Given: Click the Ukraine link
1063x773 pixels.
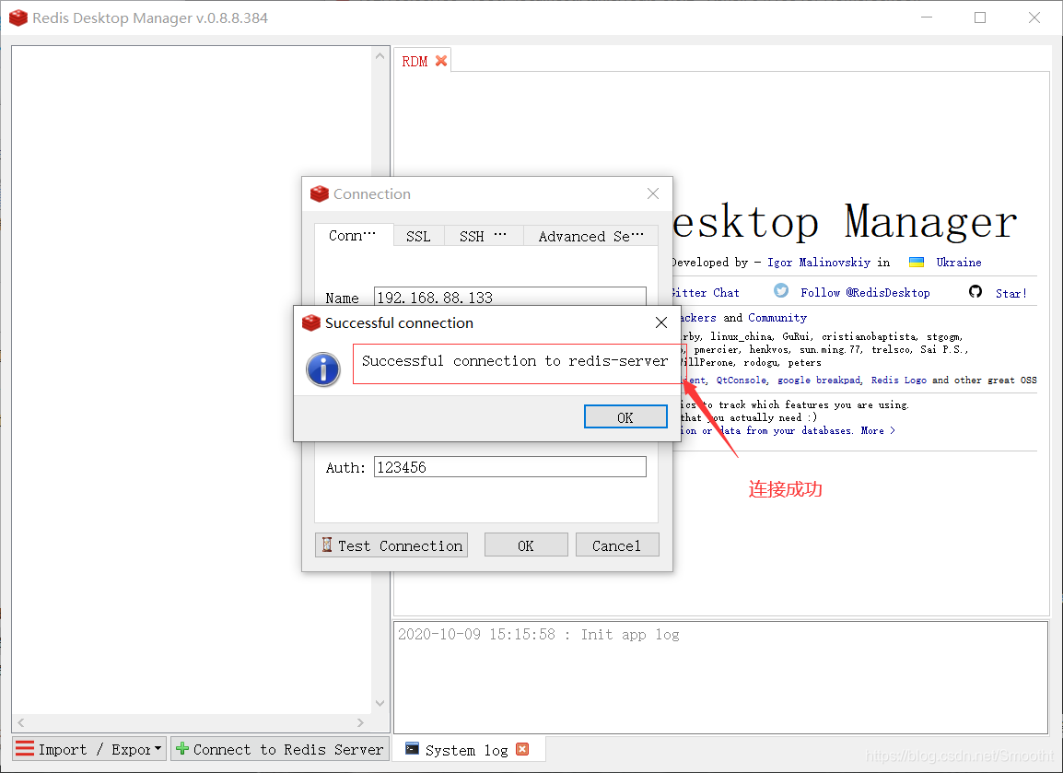Looking at the screenshot, I should pos(959,263).
